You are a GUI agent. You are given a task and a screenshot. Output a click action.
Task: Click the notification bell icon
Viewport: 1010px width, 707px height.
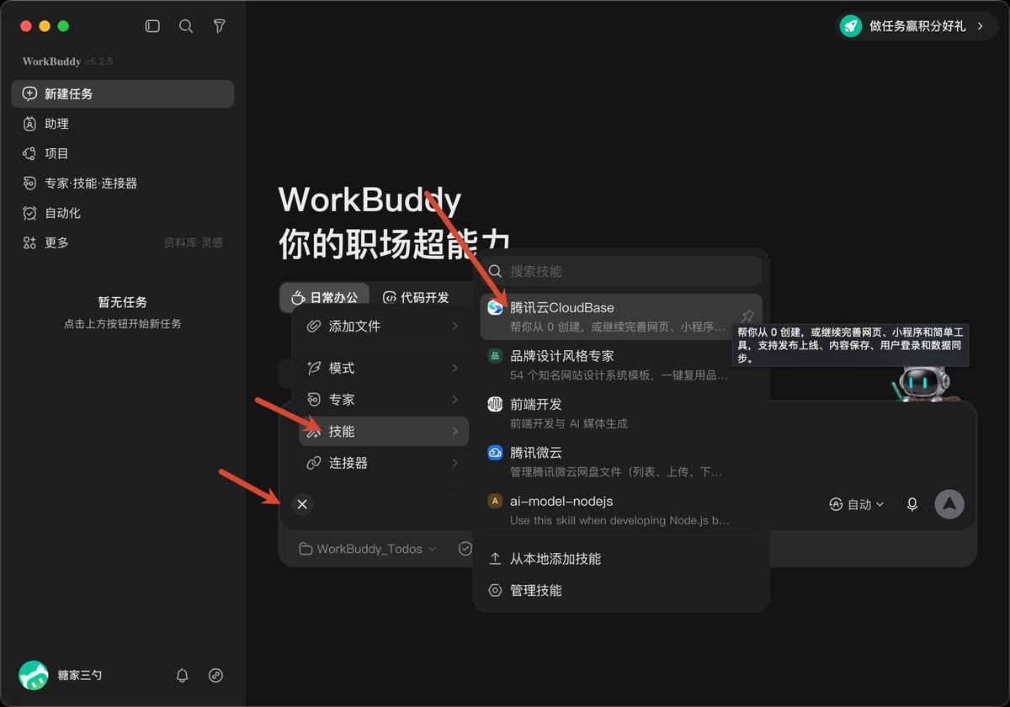pyautogui.click(x=182, y=675)
